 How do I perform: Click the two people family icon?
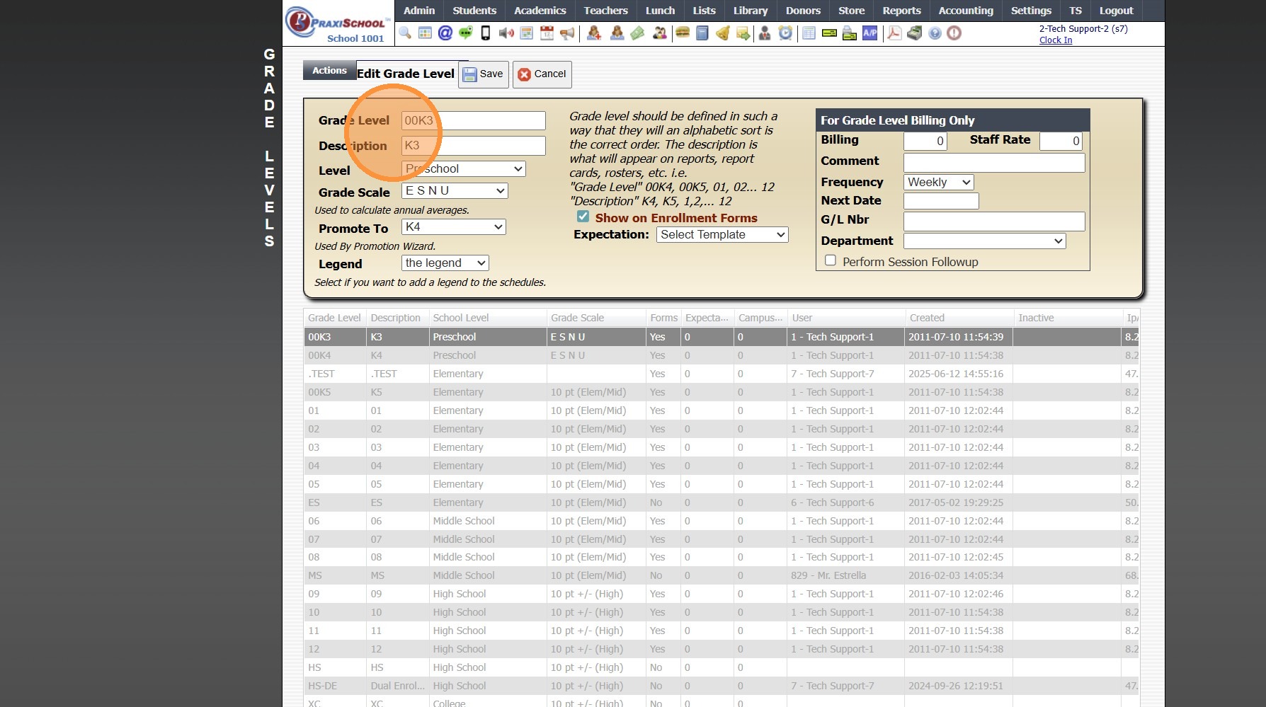659,33
